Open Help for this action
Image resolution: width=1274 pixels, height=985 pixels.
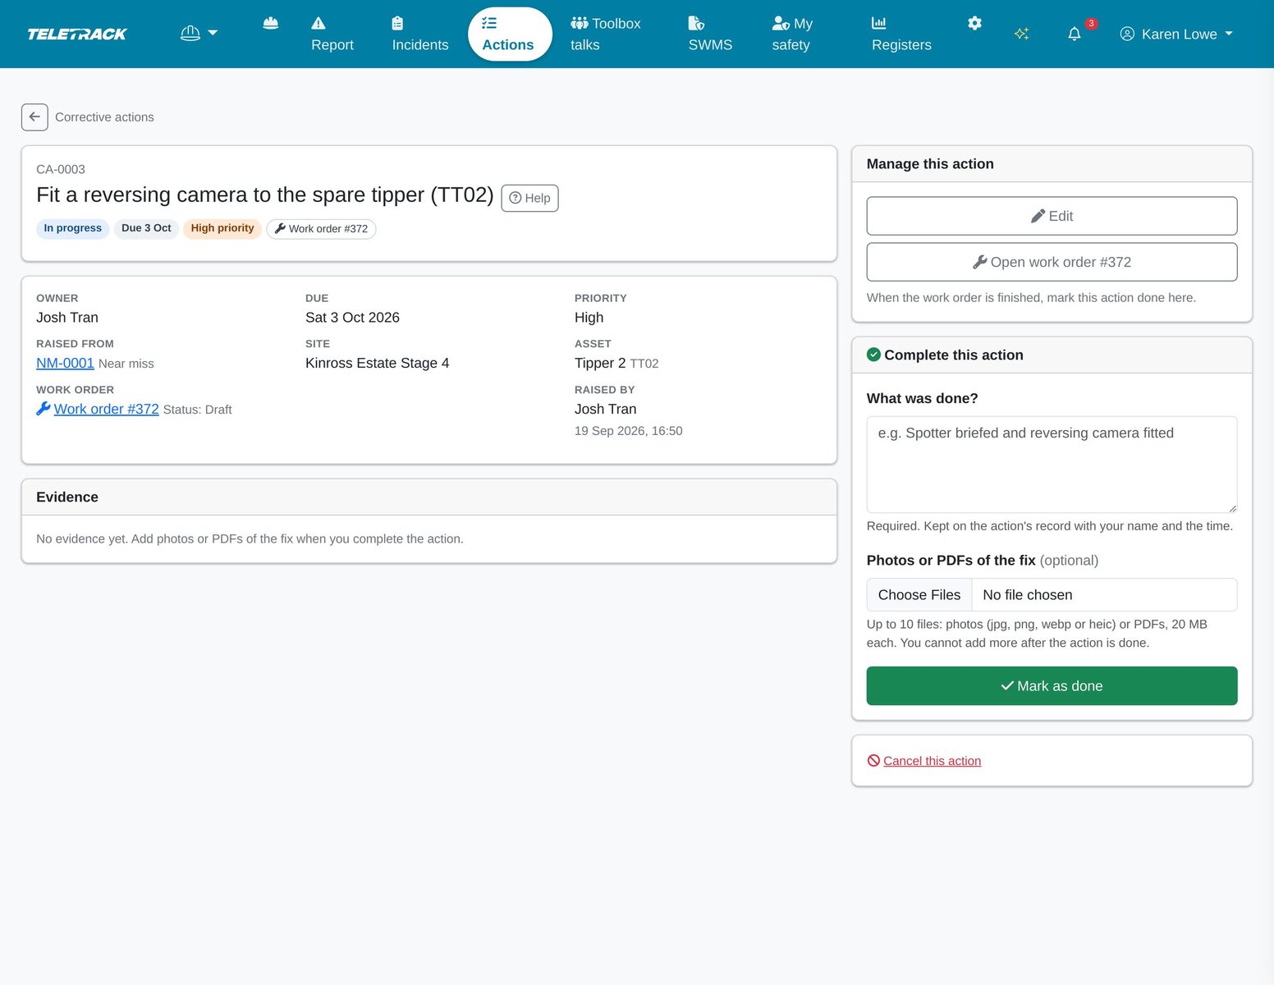tap(529, 198)
